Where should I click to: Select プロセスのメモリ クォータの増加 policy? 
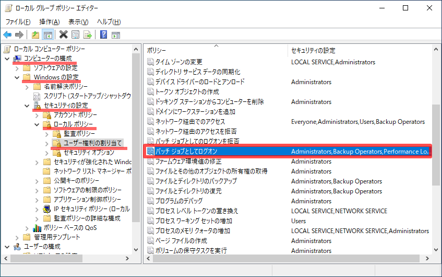point(193,230)
